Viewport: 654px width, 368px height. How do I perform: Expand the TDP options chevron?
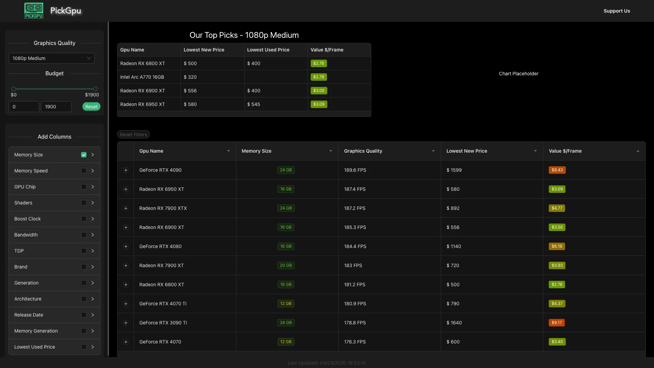point(93,251)
